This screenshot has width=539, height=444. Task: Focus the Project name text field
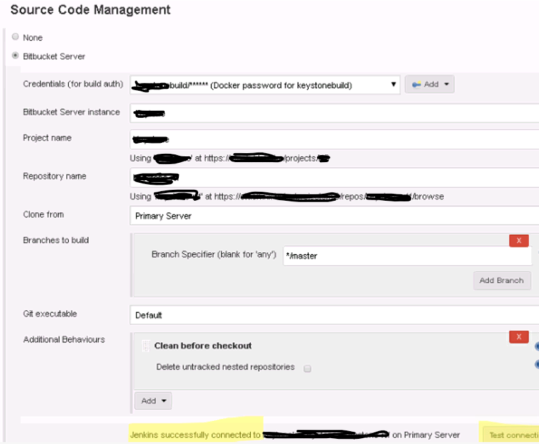click(333, 139)
